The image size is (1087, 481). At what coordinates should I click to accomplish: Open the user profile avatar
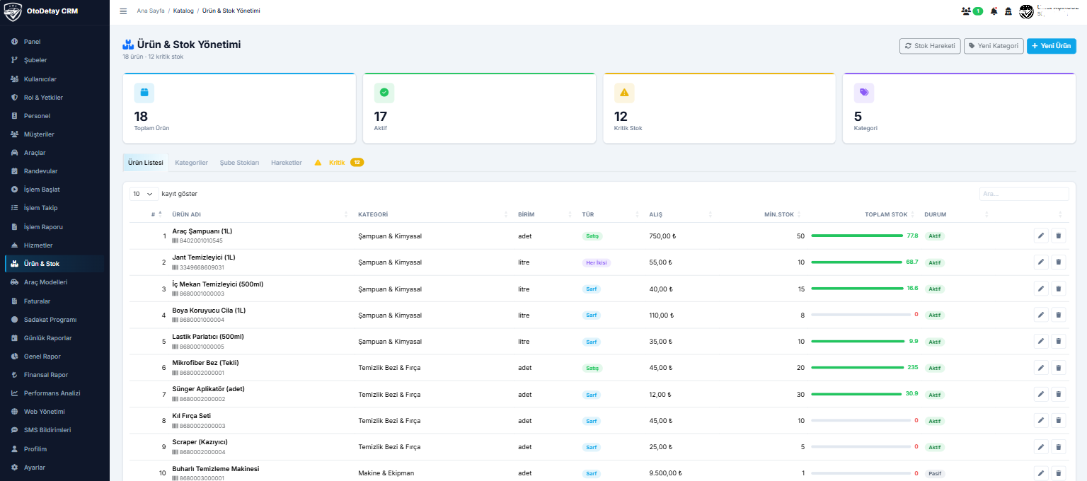click(1026, 11)
